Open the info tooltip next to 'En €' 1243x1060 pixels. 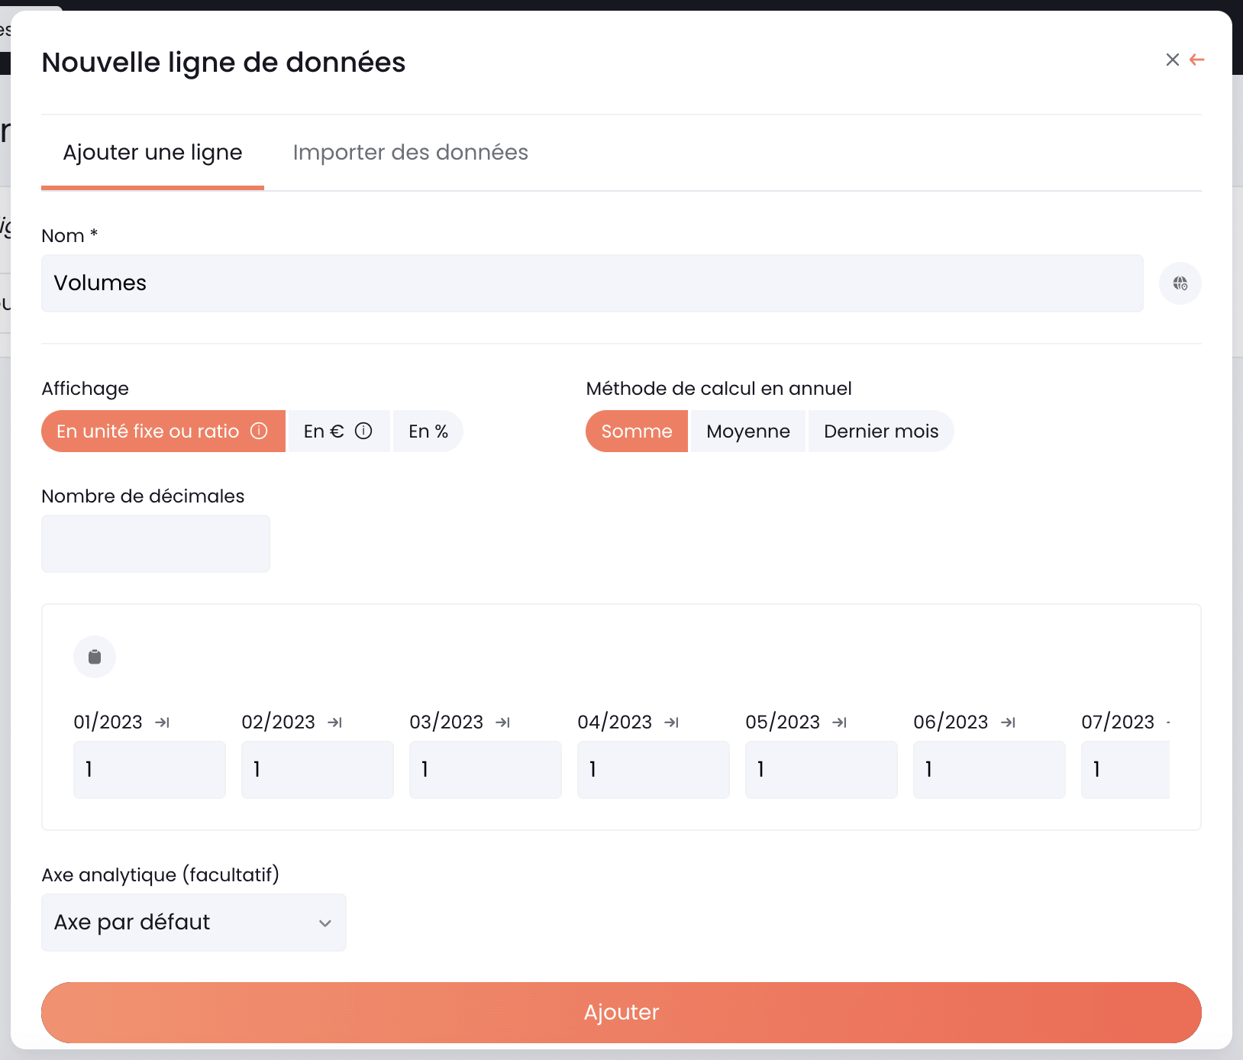[364, 431]
